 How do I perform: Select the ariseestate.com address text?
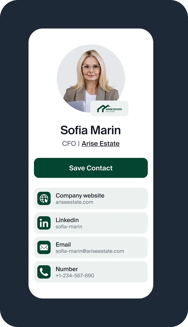coord(74,202)
